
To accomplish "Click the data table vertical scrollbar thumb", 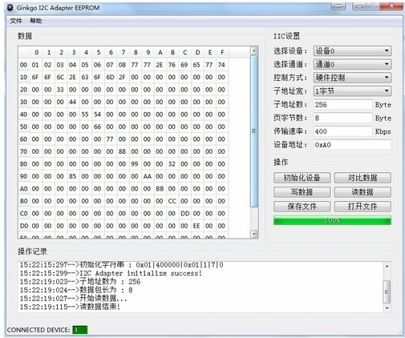I will click(254, 131).
